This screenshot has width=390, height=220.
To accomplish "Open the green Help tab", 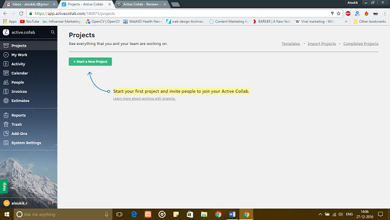I will click(x=4, y=186).
